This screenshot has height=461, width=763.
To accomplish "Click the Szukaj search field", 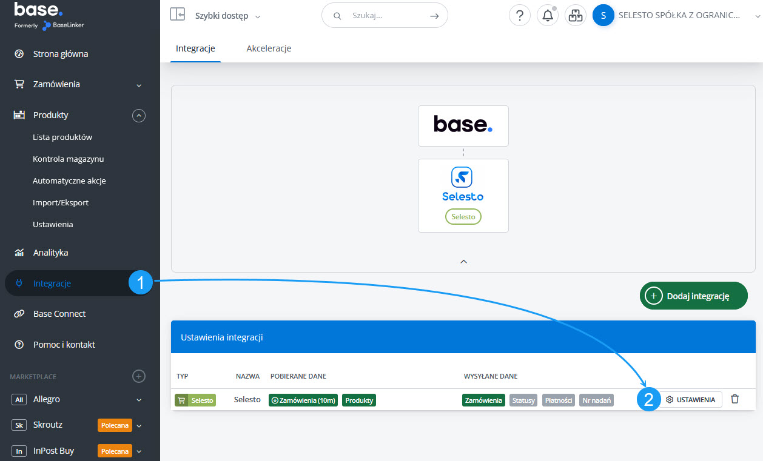I will click(382, 16).
